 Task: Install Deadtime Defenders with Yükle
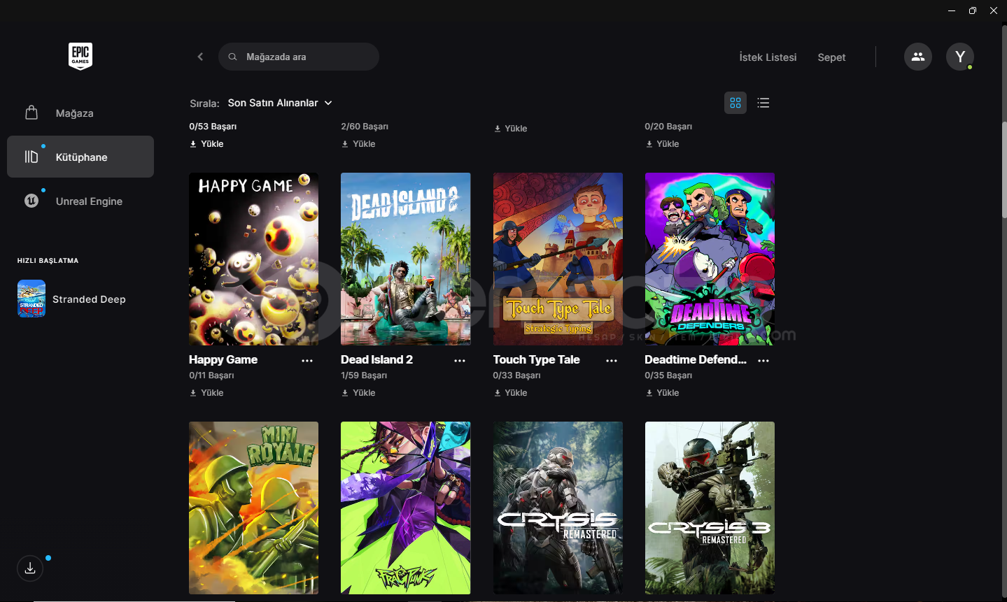coord(662,393)
